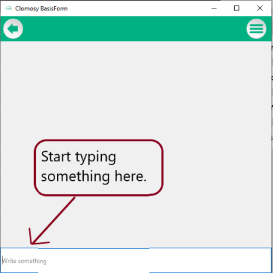273x273 pixels.
Task: Click the 'Start typing something here.' callout bubble
Action: (99, 167)
